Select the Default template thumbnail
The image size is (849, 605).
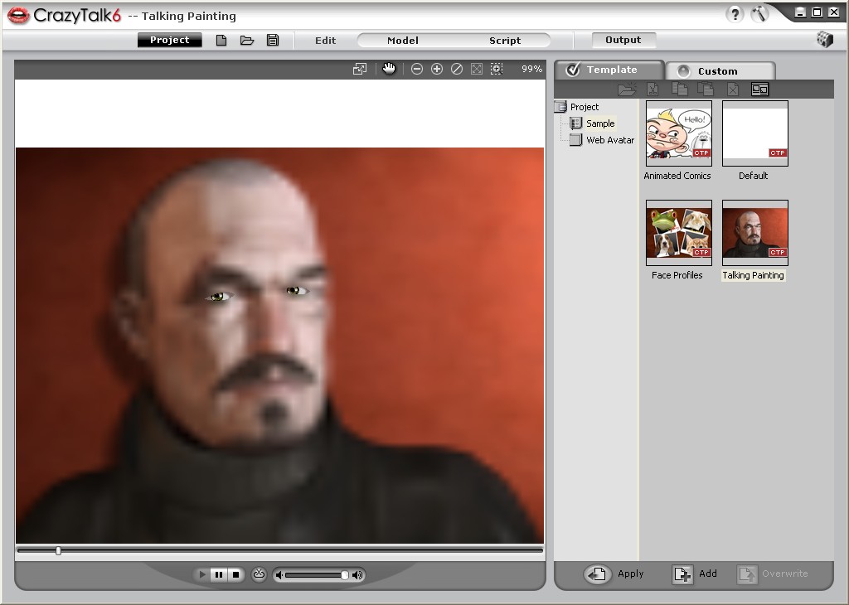[754, 133]
